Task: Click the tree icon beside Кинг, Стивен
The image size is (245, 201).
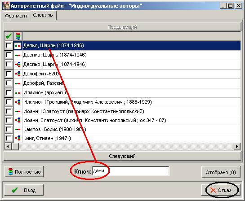Action: point(18,138)
